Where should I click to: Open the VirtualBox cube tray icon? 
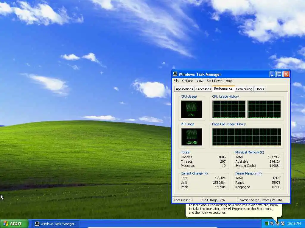(283, 224)
